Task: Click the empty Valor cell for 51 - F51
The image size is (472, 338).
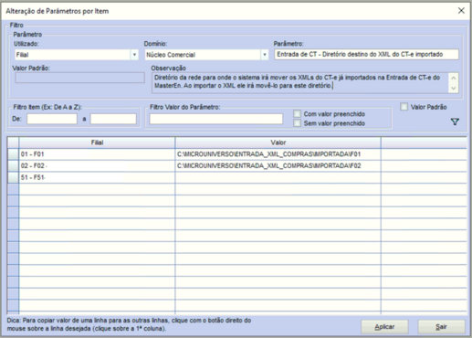Action: click(278, 177)
